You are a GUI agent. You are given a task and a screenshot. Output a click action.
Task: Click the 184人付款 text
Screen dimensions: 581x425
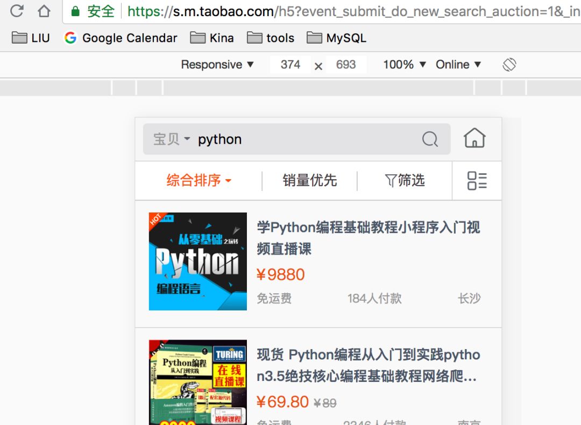coord(374,298)
